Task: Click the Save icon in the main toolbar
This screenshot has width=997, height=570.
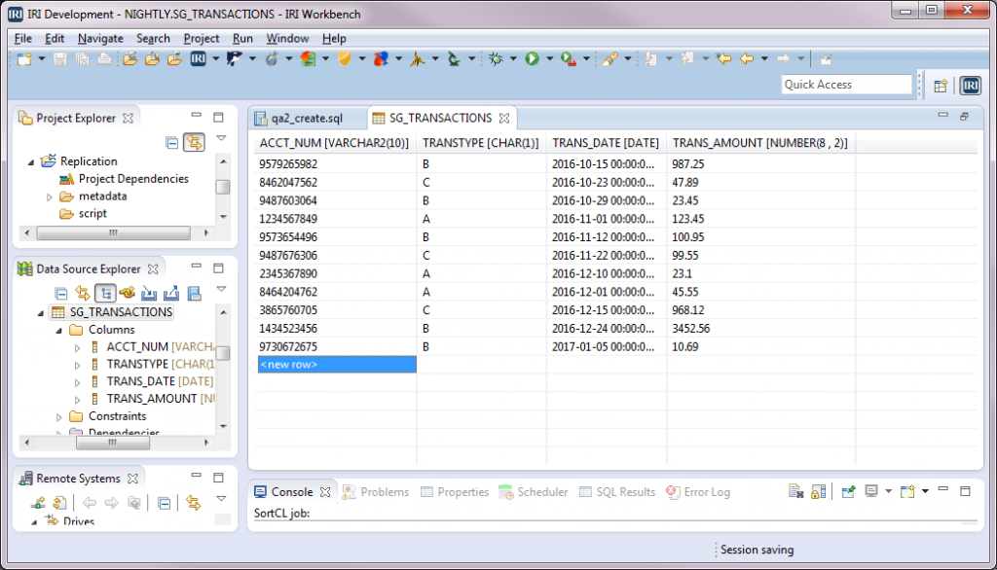Action: 59,59
